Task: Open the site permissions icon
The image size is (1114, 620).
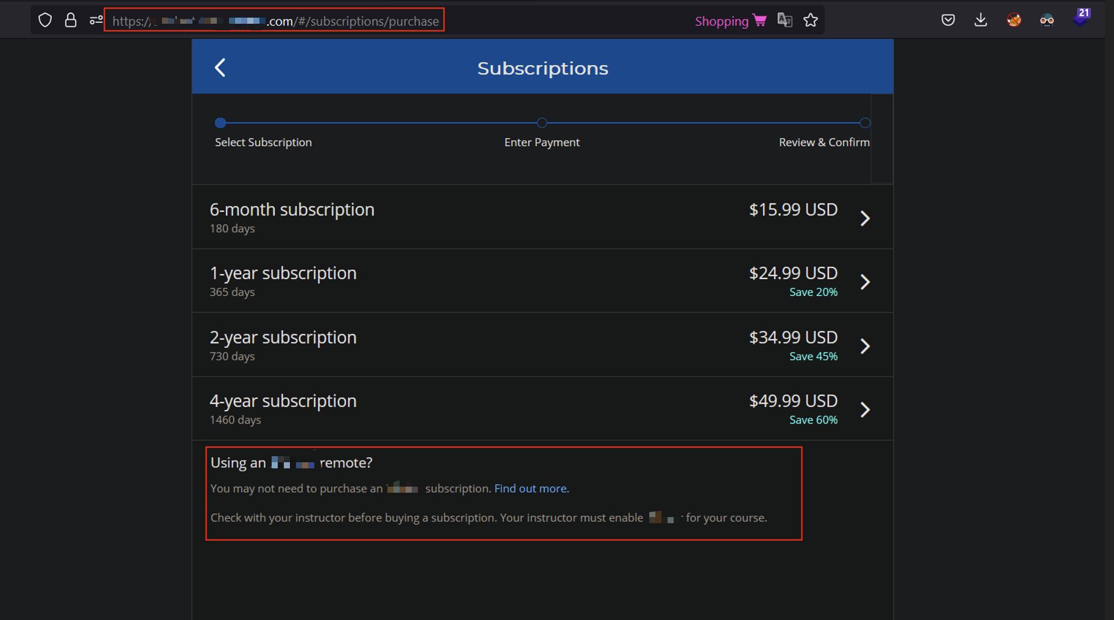Action: (x=96, y=20)
